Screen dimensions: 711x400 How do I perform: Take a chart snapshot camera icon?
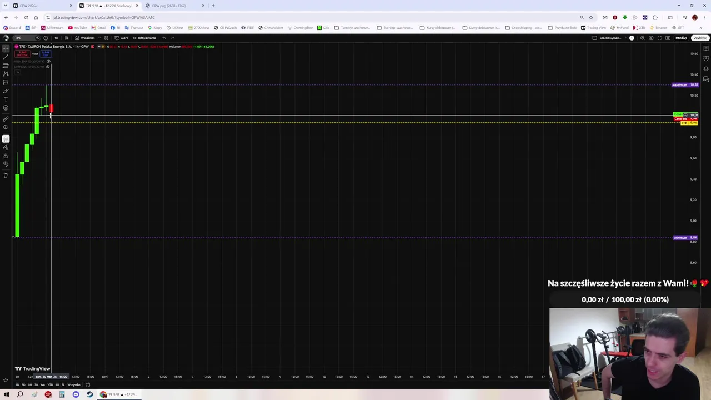click(668, 38)
